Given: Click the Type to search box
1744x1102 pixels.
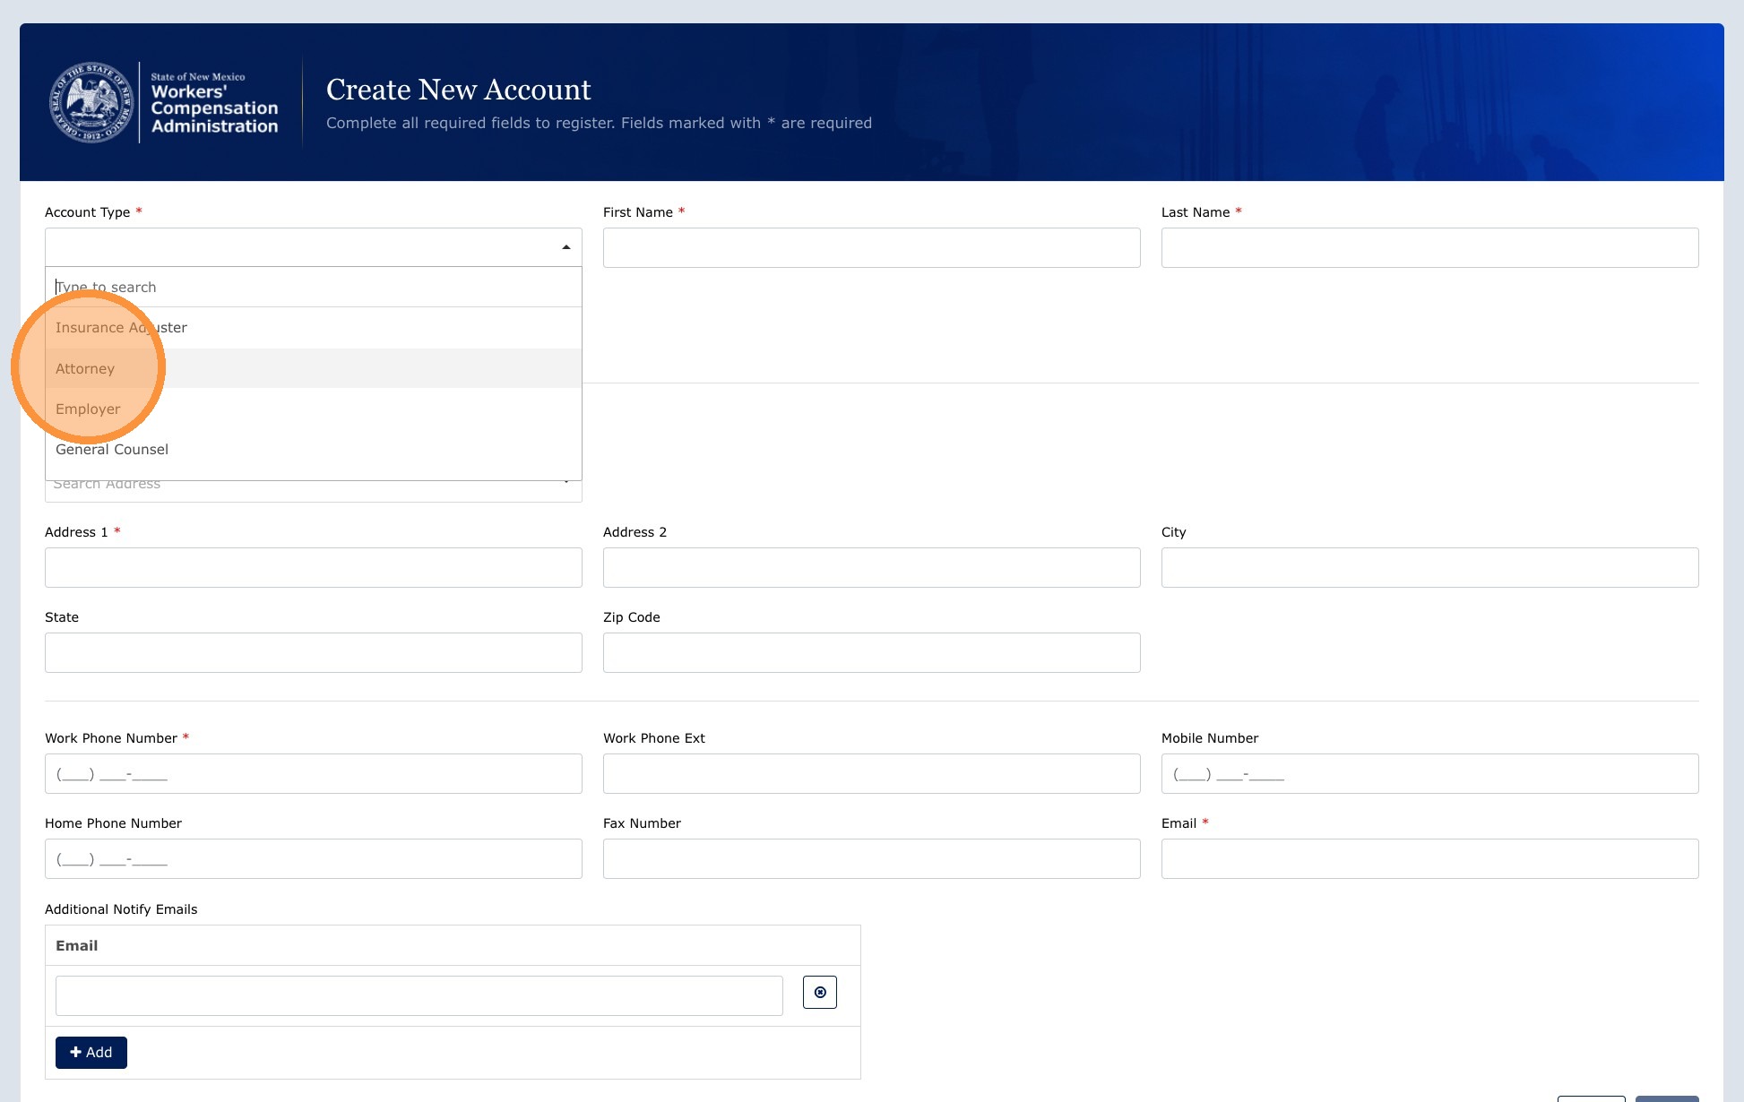Looking at the screenshot, I should coord(314,287).
